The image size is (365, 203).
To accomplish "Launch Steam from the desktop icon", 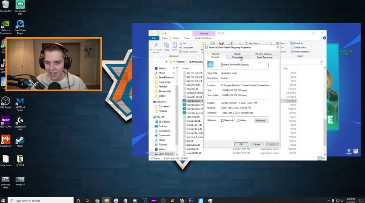I will point(20,141).
